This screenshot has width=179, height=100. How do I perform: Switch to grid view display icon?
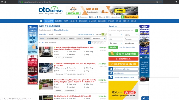coord(105,34)
